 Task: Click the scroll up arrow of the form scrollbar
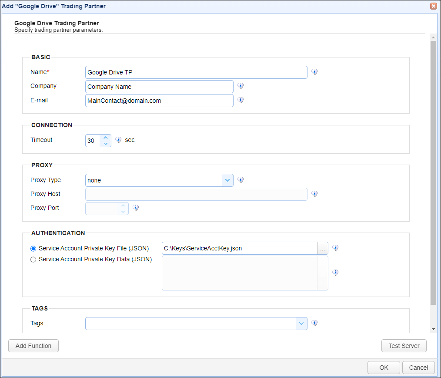pos(433,38)
